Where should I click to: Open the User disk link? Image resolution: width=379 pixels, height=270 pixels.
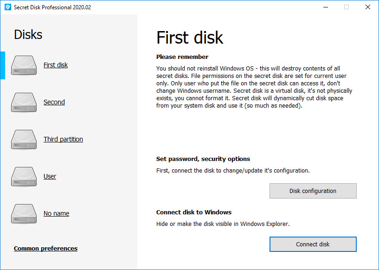[50, 176]
